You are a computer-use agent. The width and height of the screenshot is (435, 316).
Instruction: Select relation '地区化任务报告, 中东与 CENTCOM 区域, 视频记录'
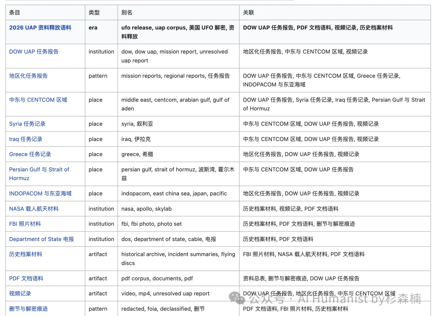pos(305,52)
